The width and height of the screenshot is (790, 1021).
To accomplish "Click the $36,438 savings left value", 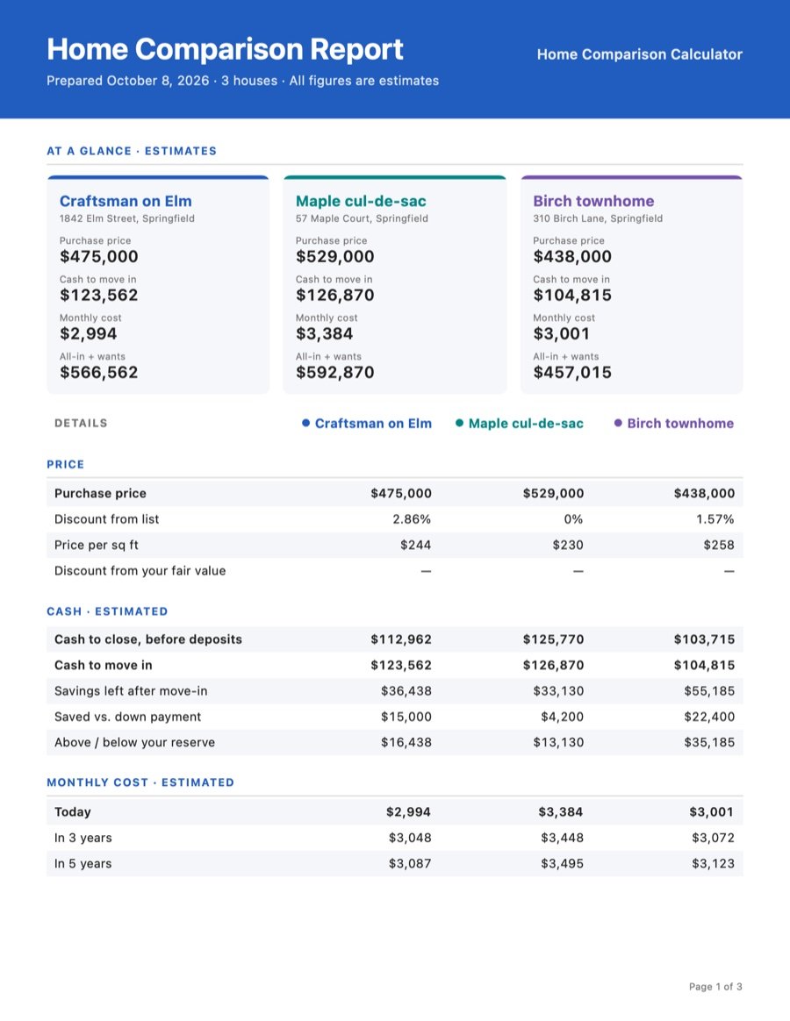I will point(406,691).
